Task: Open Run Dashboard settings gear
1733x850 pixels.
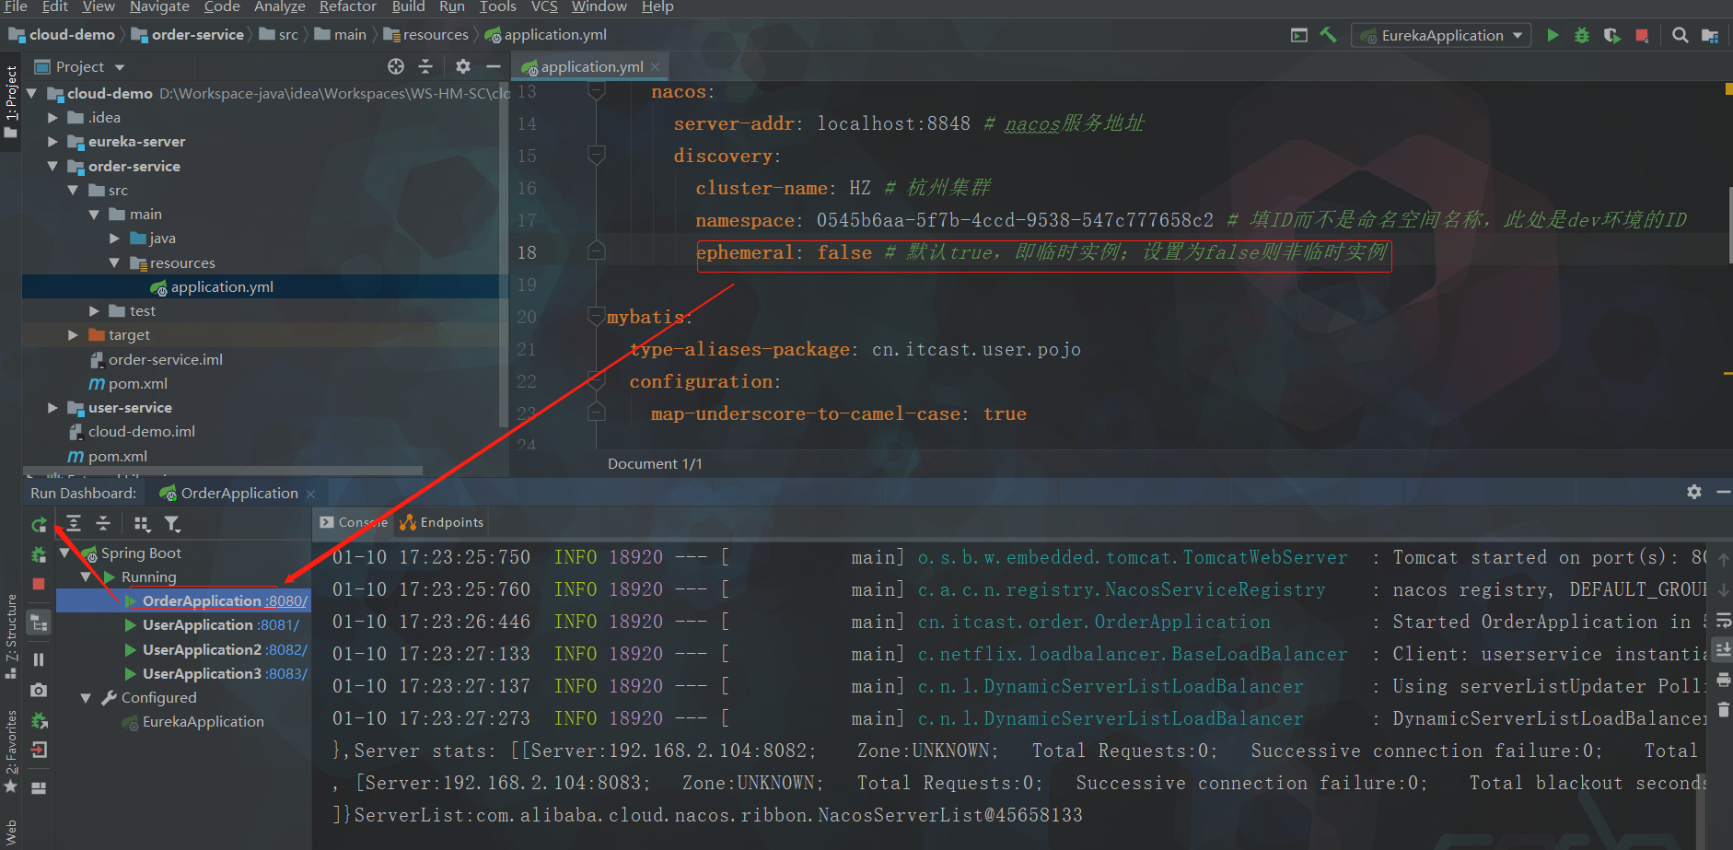Action: [1694, 492]
